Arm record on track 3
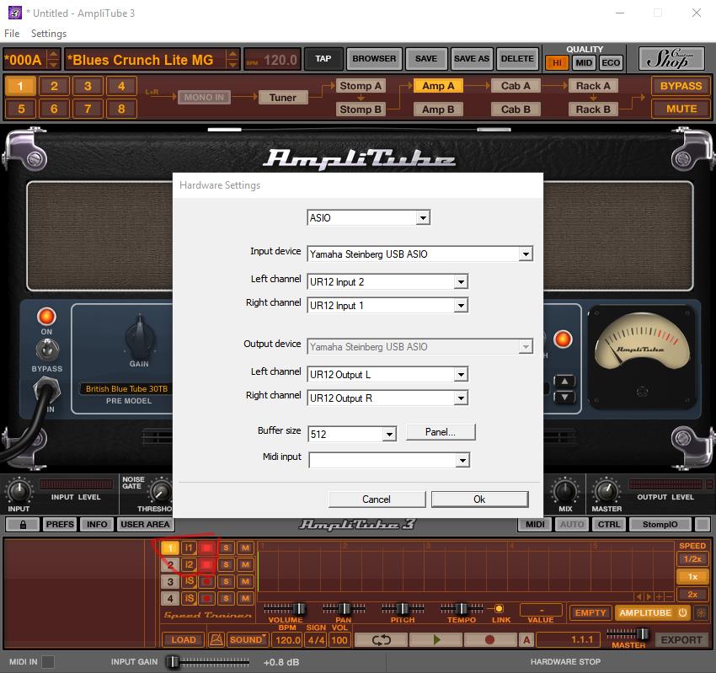 (207, 581)
